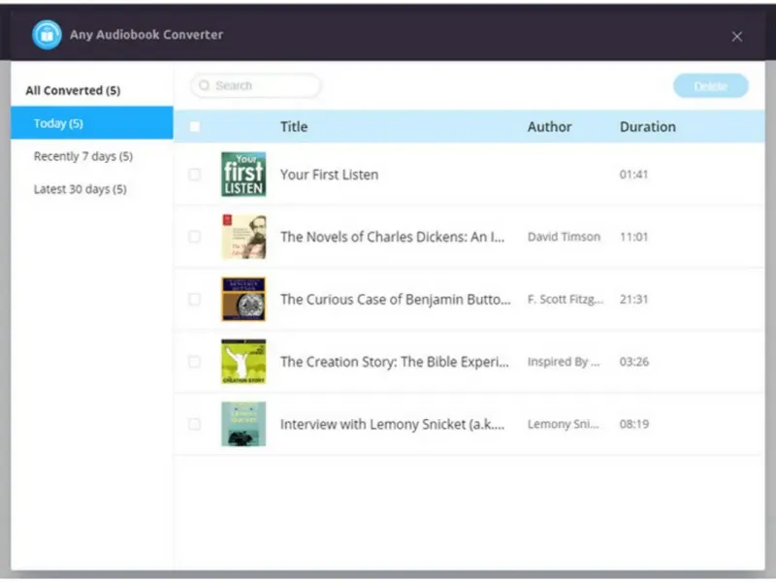The width and height of the screenshot is (776, 582).
Task: Click the Duration column header
Action: [648, 127]
